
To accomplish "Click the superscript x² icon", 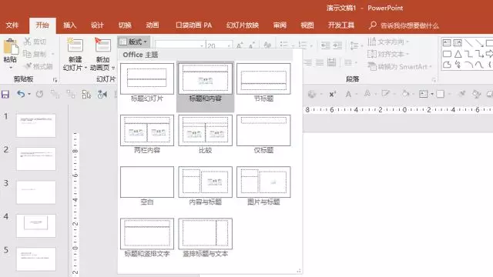I will pyautogui.click(x=332, y=94).
